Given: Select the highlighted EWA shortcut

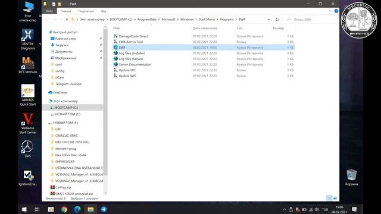Looking at the screenshot, I should [204, 48].
